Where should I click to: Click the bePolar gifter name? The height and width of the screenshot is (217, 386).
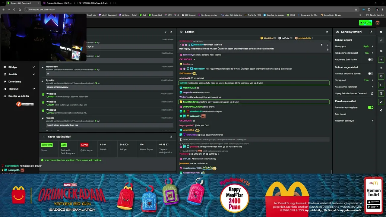[x=286, y=38]
